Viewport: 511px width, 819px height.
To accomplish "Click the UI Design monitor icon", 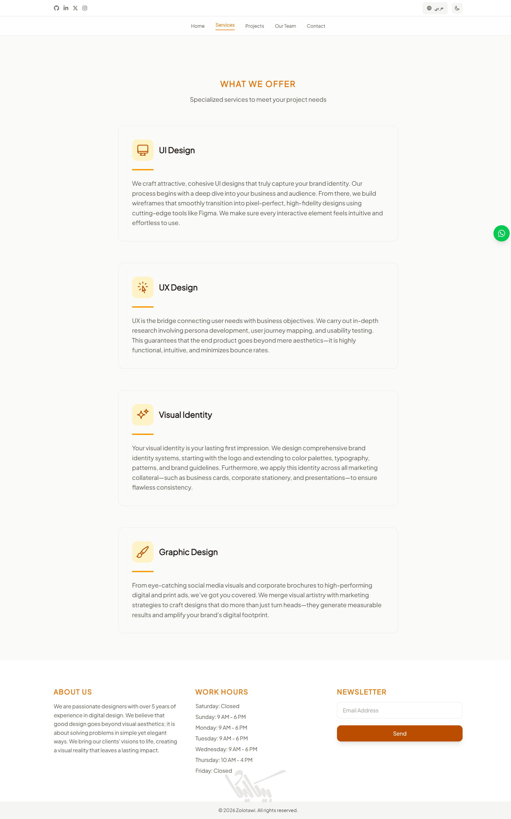I will (143, 150).
